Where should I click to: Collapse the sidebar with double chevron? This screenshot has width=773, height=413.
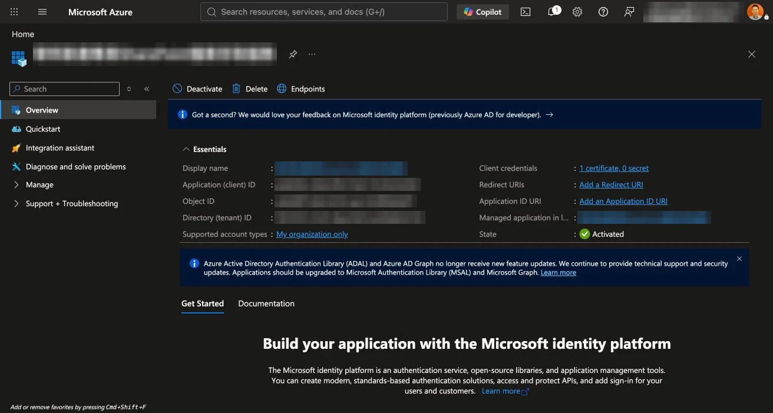click(x=147, y=89)
